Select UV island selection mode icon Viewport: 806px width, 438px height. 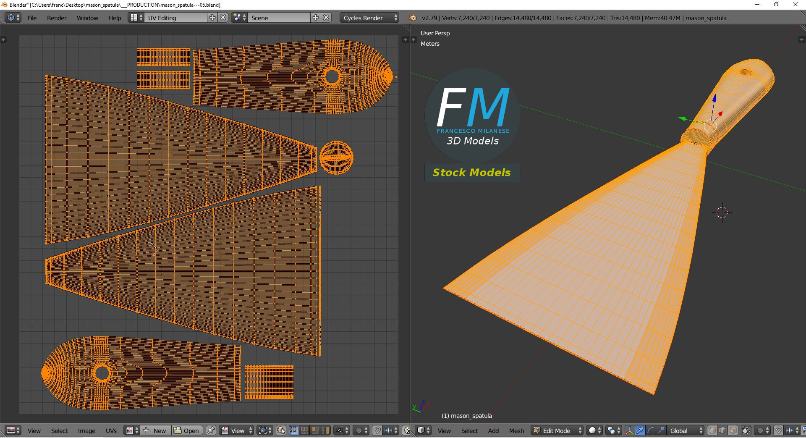325,430
